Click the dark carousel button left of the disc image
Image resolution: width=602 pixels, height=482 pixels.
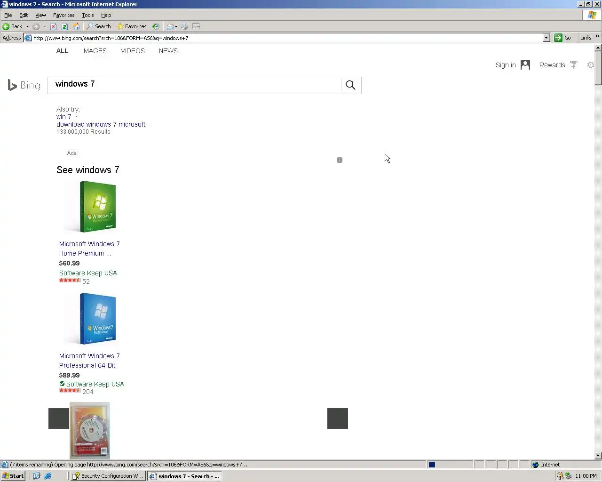[59, 418]
